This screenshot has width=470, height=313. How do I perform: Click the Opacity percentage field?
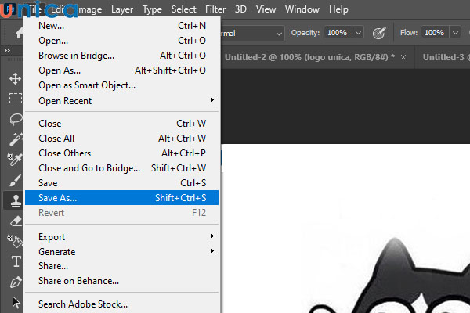tap(337, 33)
